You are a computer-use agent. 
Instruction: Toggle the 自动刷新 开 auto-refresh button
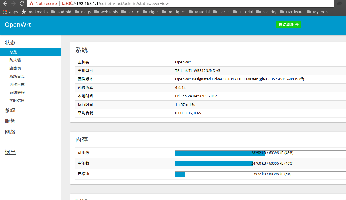point(288,25)
